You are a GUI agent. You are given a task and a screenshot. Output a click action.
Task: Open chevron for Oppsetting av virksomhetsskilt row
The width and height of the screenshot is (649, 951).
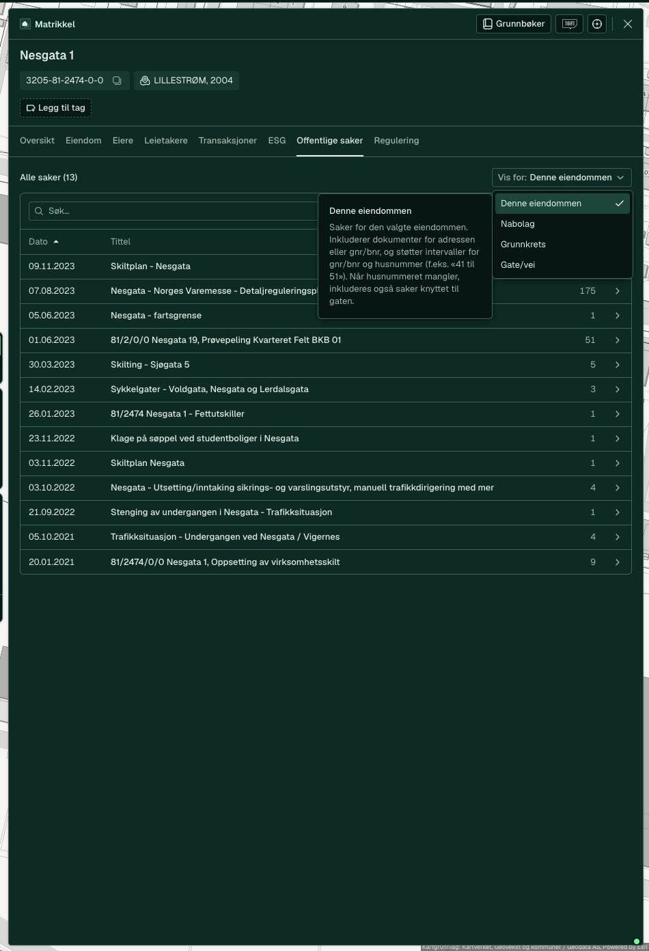click(x=618, y=562)
